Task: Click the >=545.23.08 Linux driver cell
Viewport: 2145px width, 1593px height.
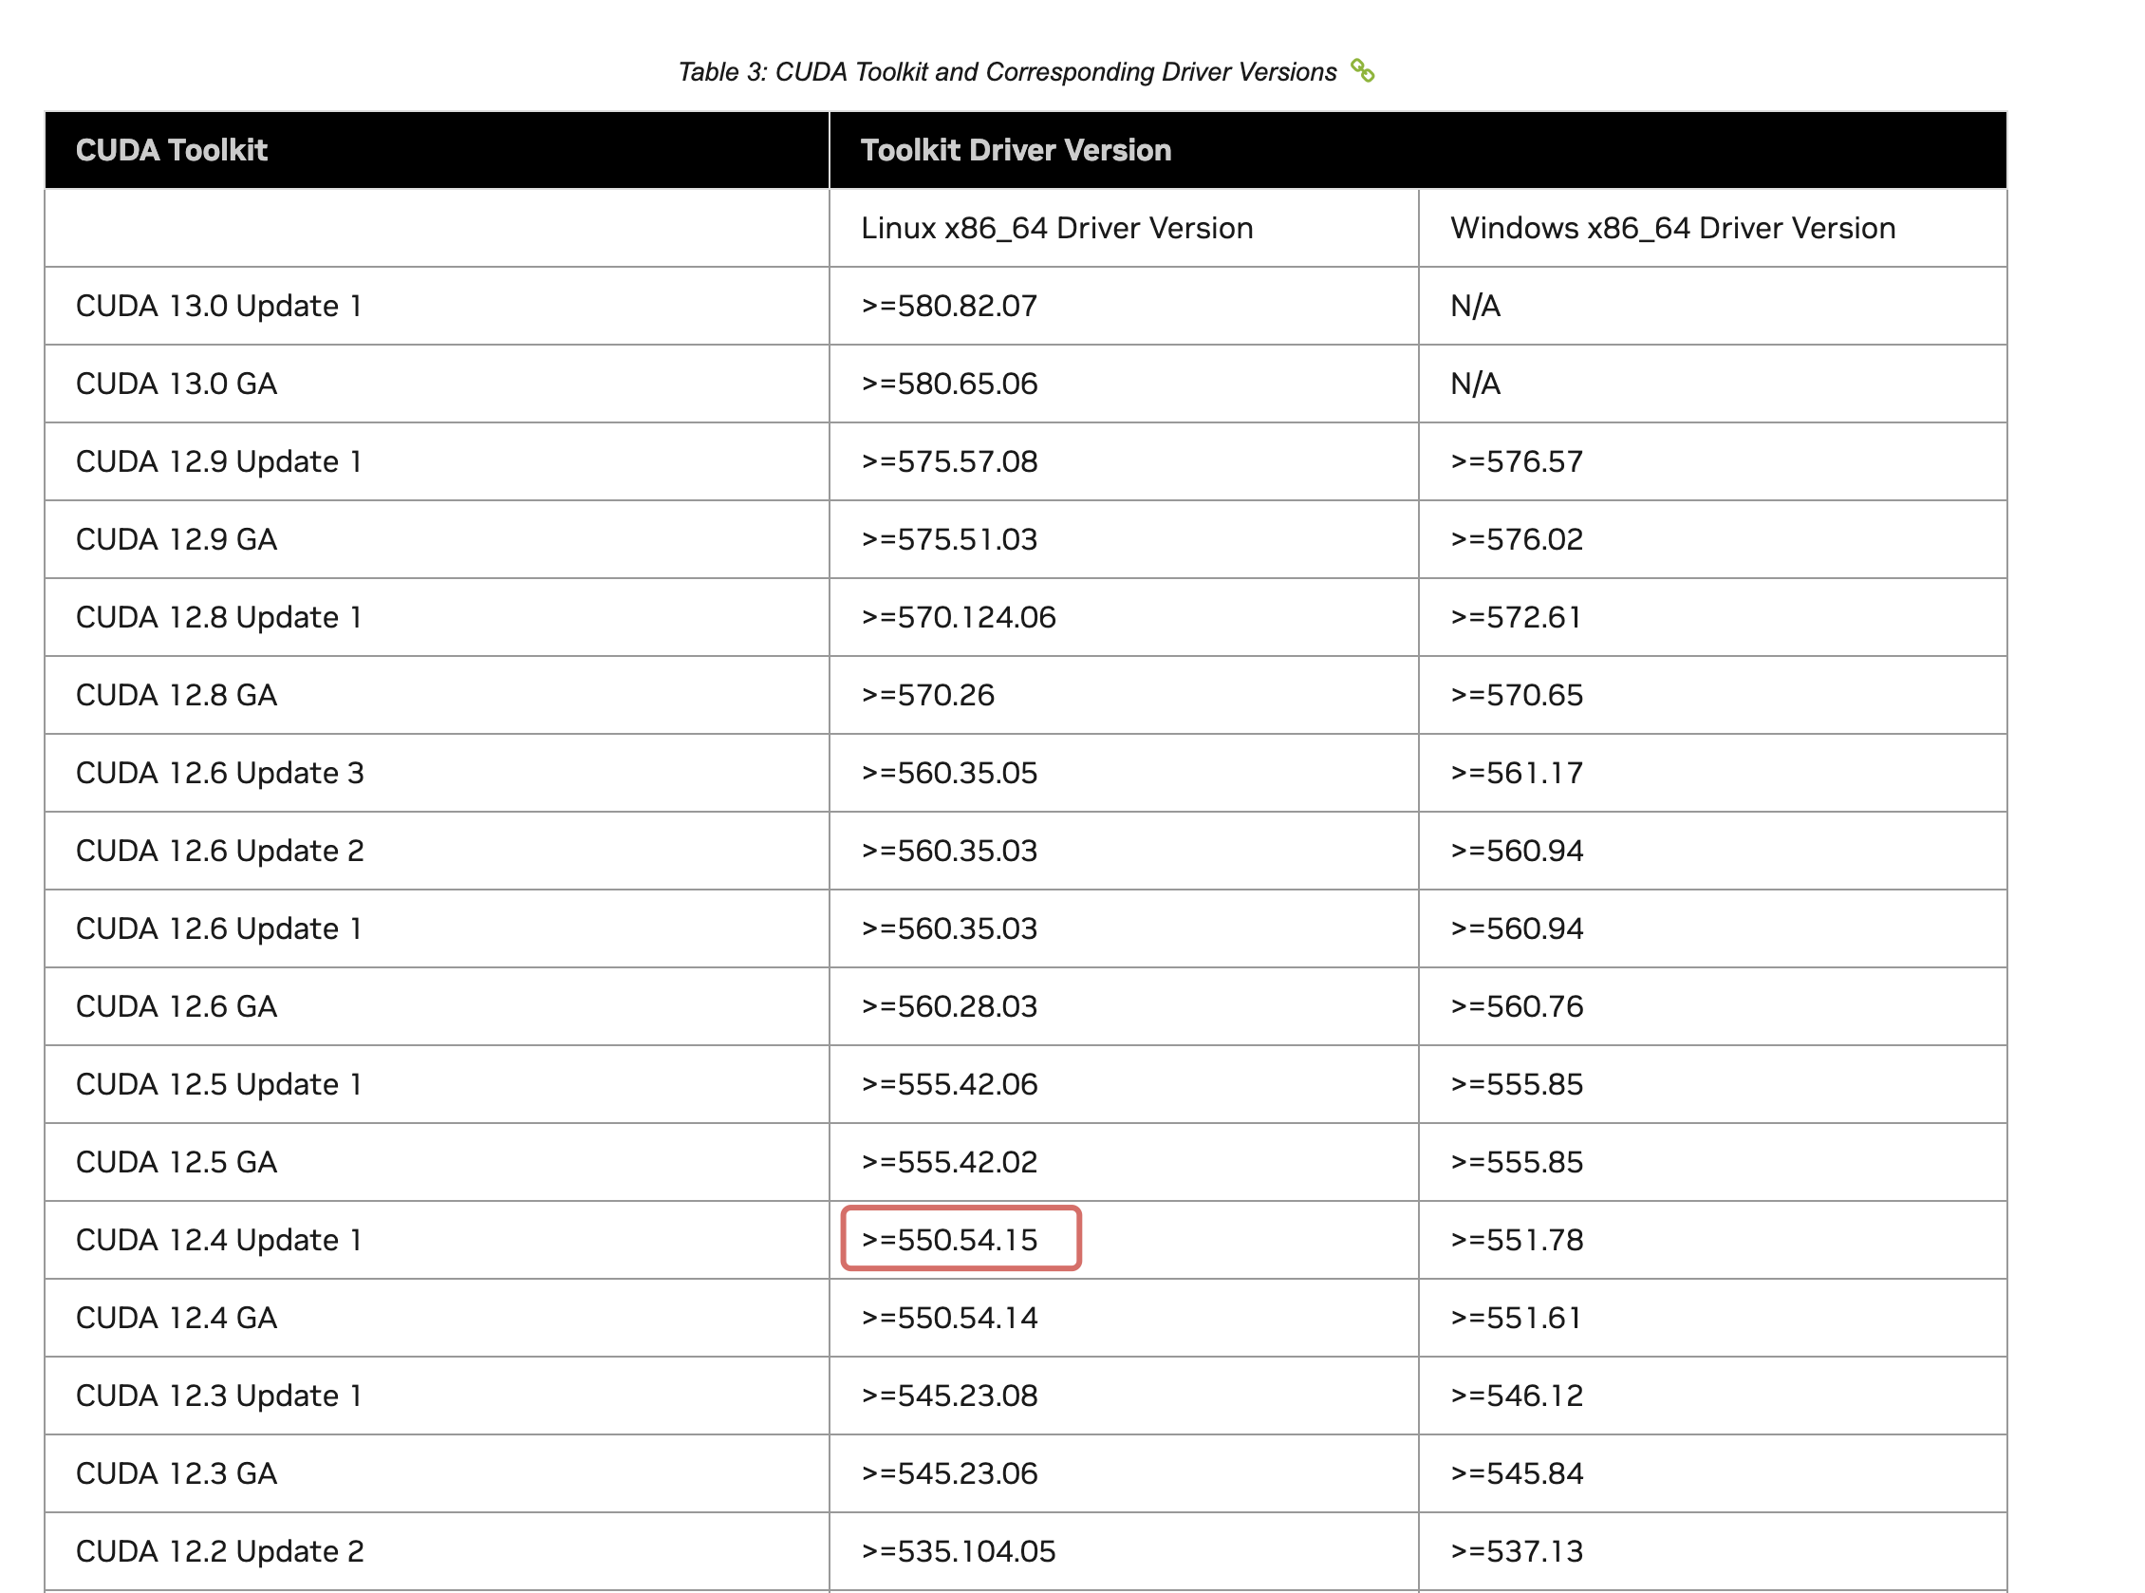Action: pyautogui.click(x=948, y=1396)
